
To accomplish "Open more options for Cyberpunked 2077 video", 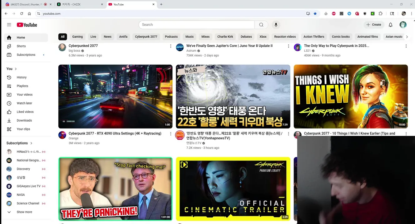I will (170, 46).
